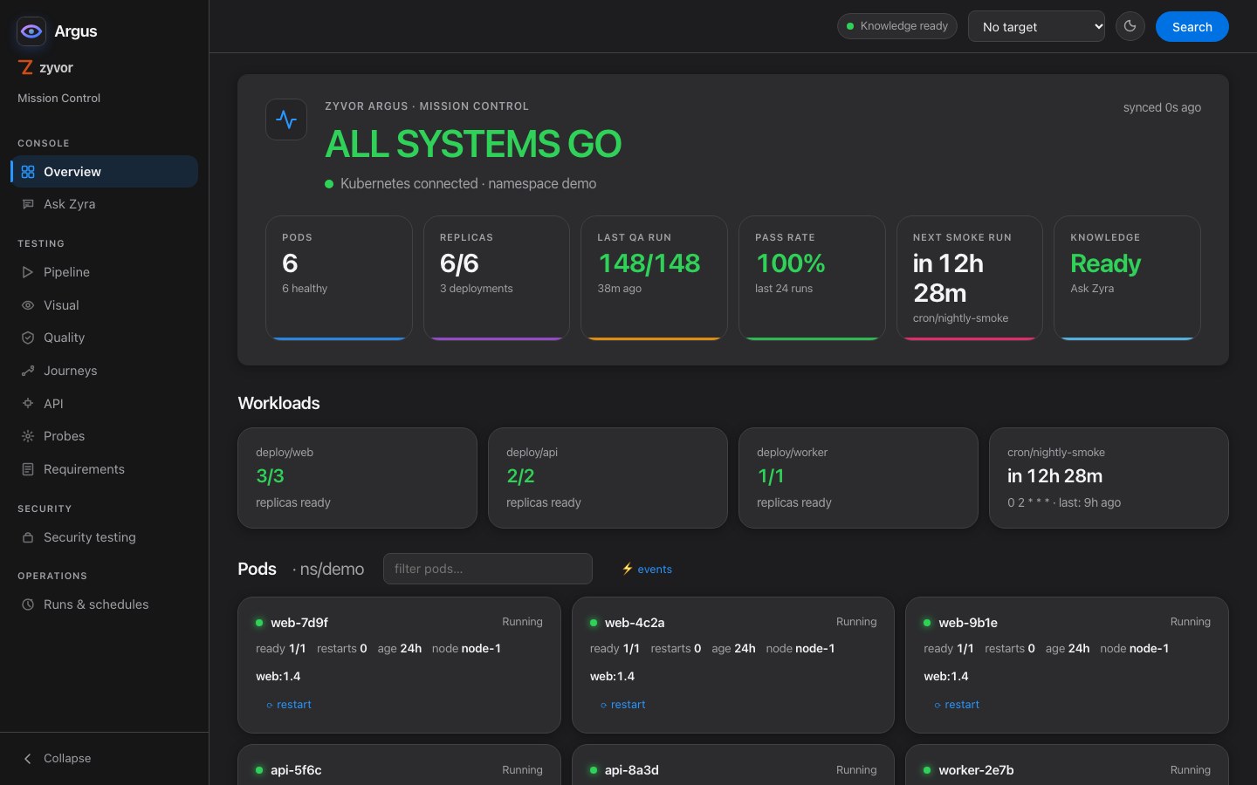Open the No target dropdown
This screenshot has width=1257, height=785.
pos(1036,26)
